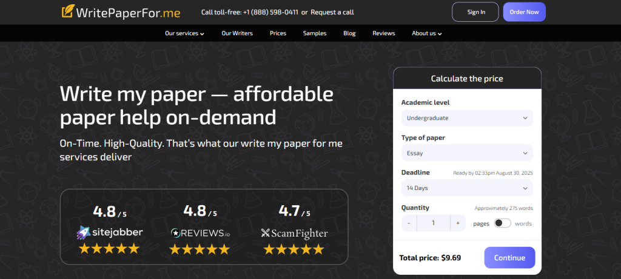This screenshot has height=279, width=621.
Task: Open the Reviews page
Action: point(384,33)
